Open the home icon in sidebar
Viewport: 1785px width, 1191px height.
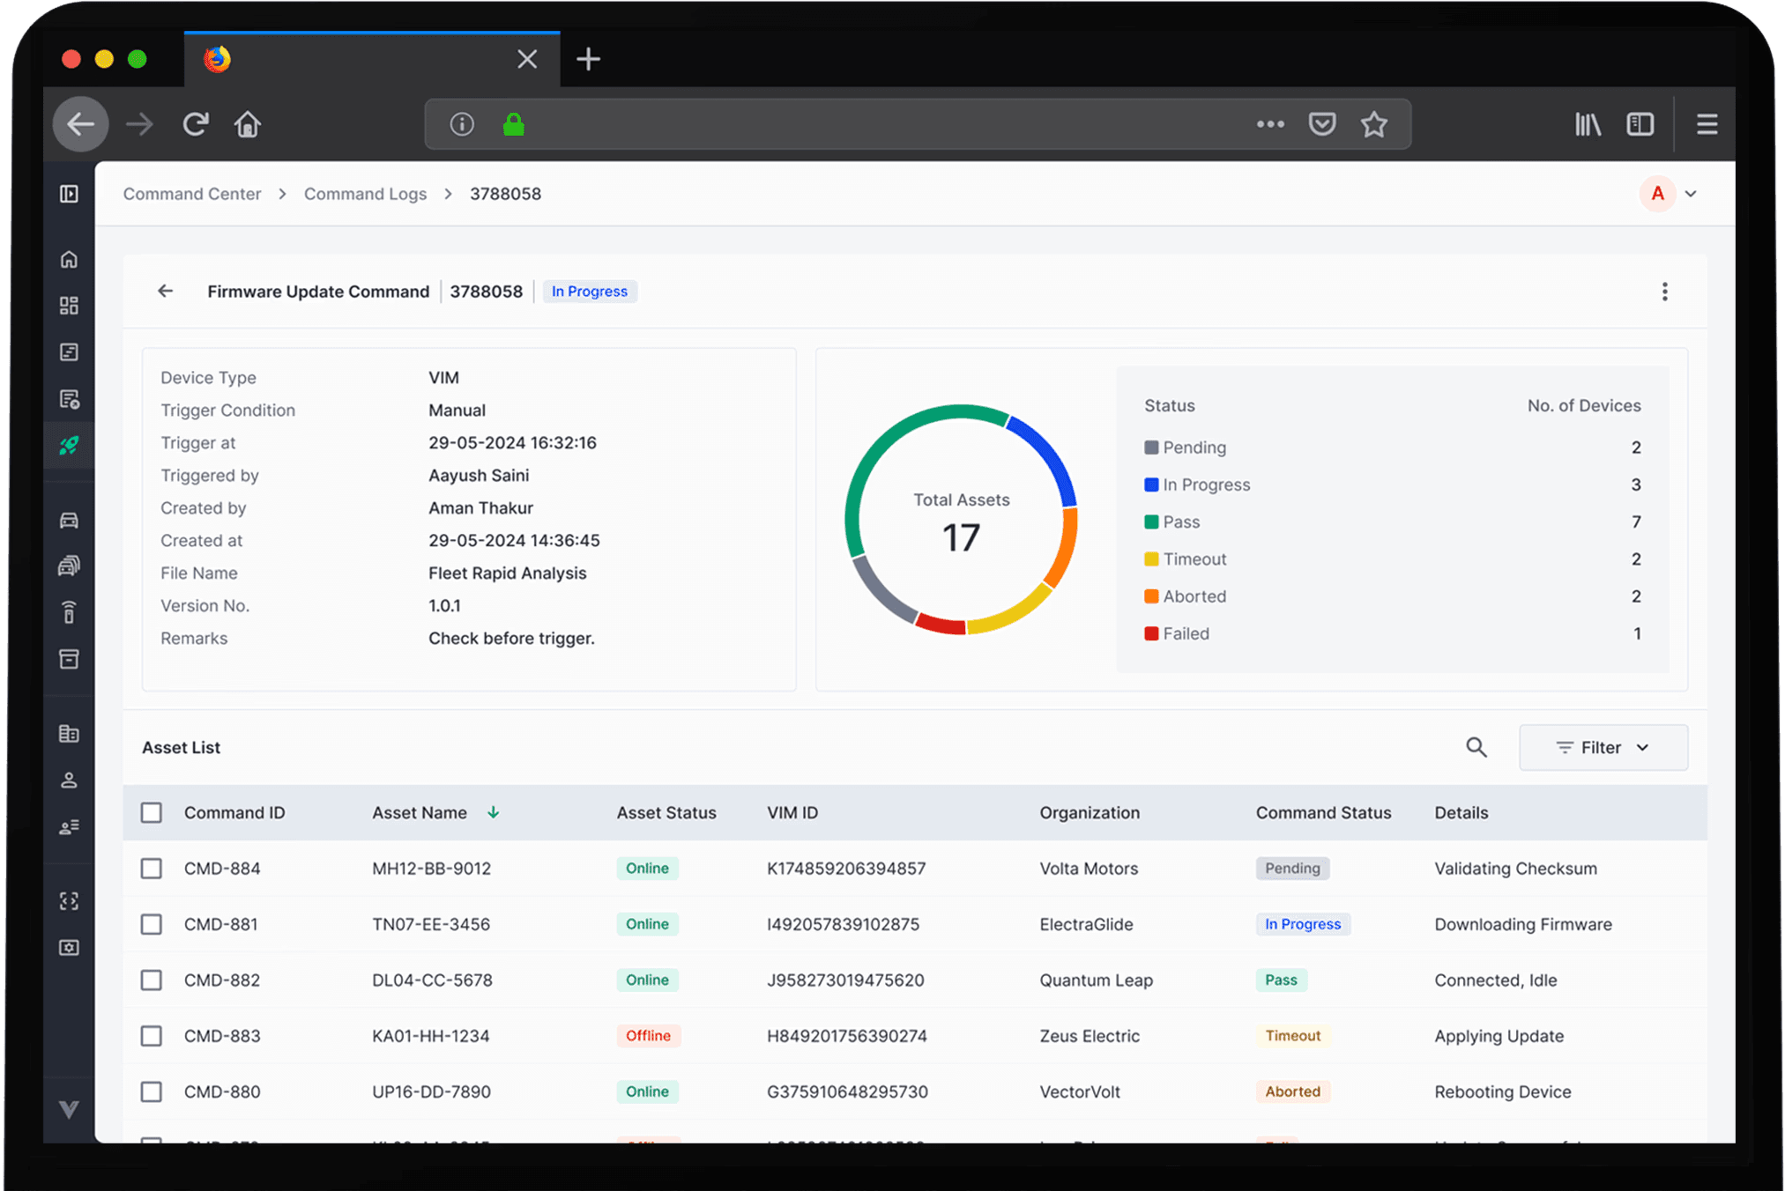[69, 259]
